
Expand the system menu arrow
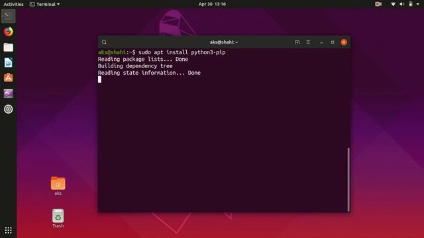pos(417,4)
